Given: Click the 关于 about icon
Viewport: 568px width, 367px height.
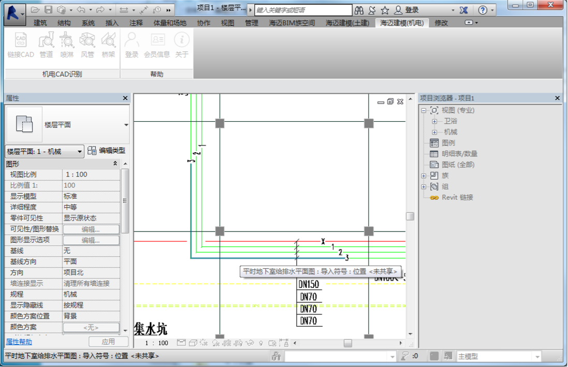Looking at the screenshot, I should [x=182, y=45].
